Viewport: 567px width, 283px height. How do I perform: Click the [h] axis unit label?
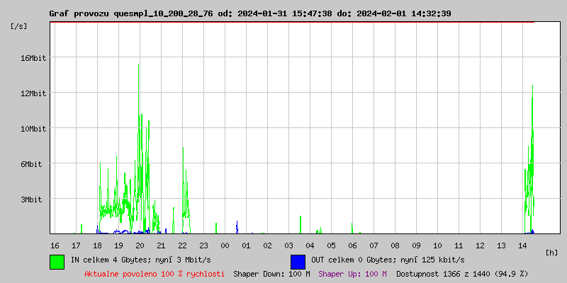pos(552,253)
